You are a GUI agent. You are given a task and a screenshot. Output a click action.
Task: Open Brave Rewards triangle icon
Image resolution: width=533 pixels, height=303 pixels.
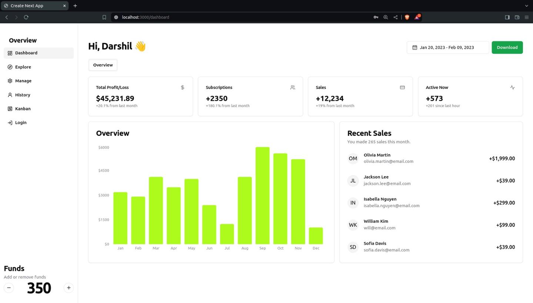coord(417,17)
